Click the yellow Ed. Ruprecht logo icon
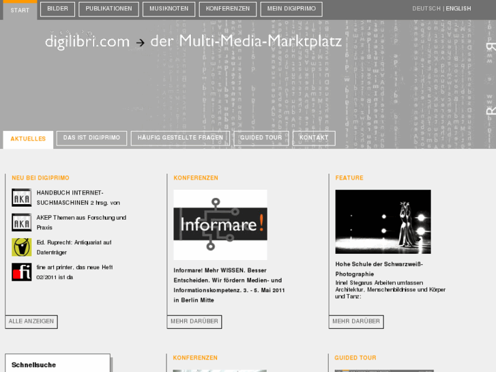Viewport: 496px width, 372px height. coord(22,247)
